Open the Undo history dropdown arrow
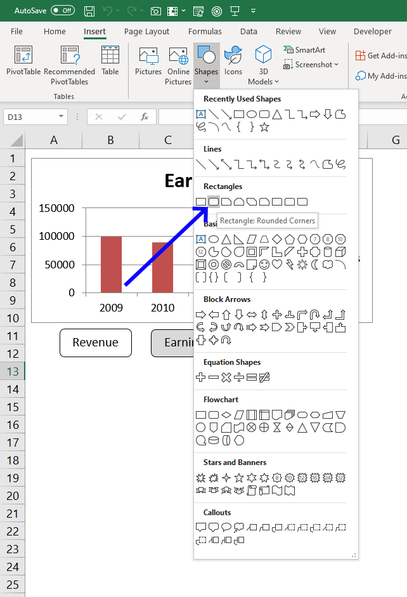Screen dimensions: 407x597 [117, 11]
